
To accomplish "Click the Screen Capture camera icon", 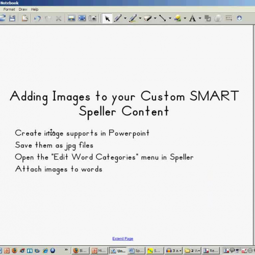I will click(x=93, y=18).
